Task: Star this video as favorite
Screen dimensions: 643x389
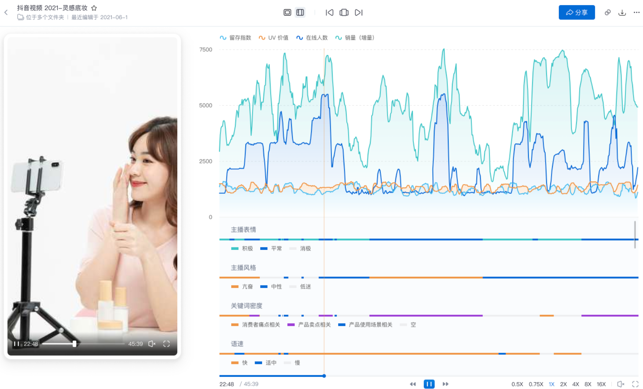Action: tap(94, 8)
